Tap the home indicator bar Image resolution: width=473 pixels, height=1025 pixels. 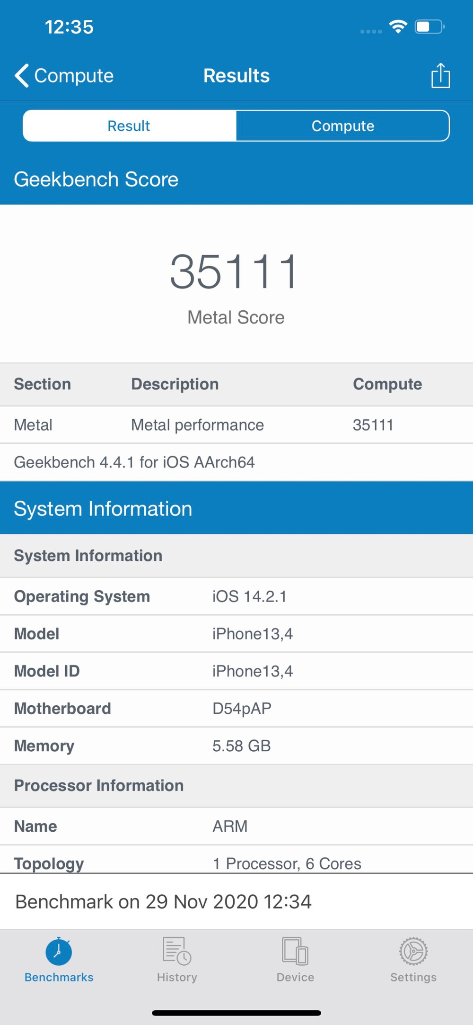(x=236, y=1013)
